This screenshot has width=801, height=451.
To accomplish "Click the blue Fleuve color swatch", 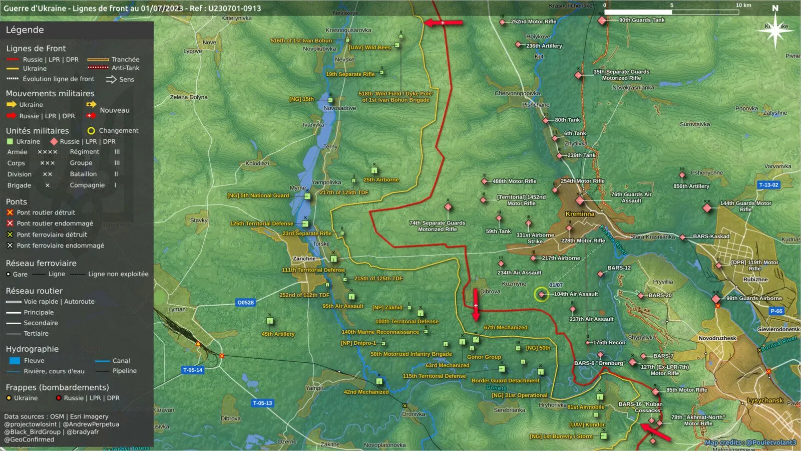I will pyautogui.click(x=15, y=361).
